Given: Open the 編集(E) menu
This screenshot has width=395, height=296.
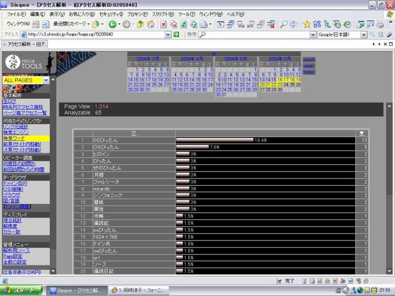Looking at the screenshot, I should [x=38, y=14].
